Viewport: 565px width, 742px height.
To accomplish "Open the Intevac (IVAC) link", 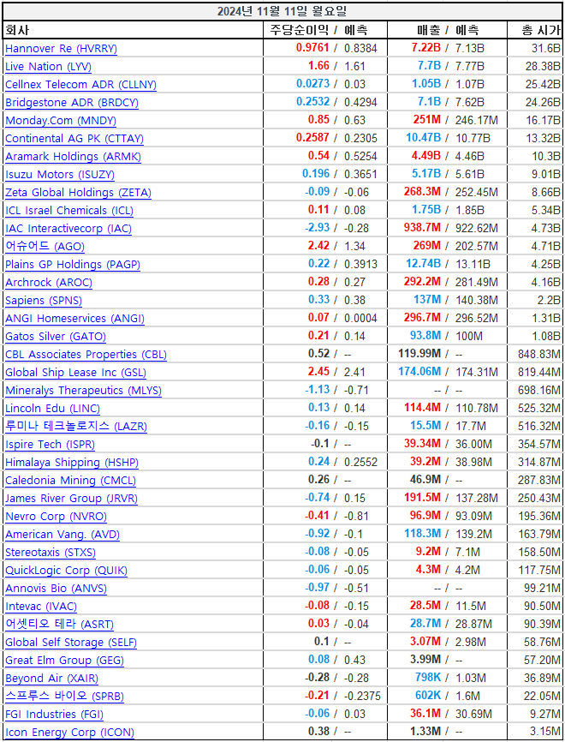I will pyautogui.click(x=41, y=606).
